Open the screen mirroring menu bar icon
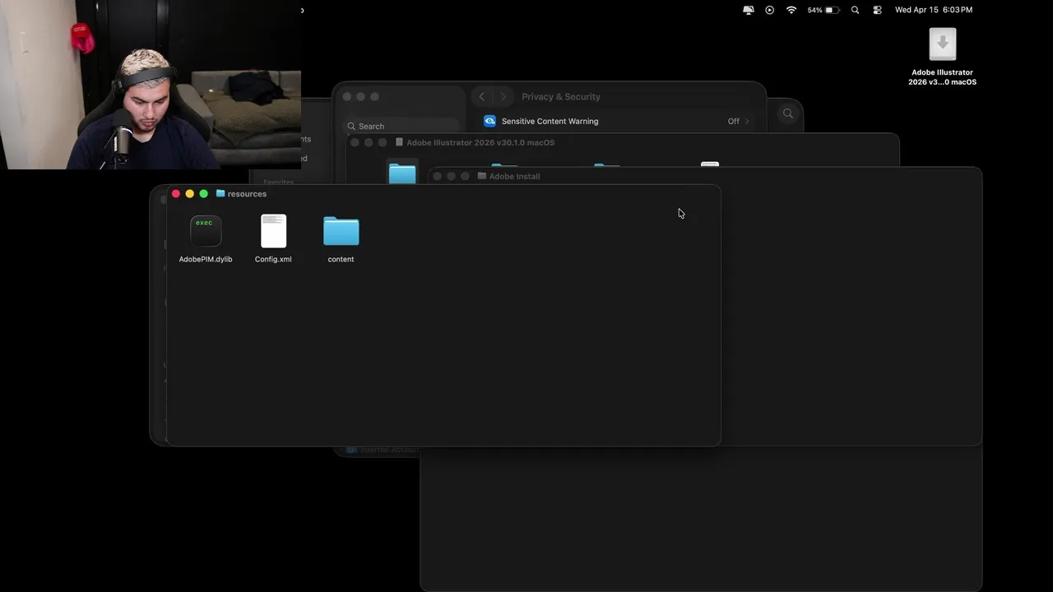Viewport: 1053px width, 592px height. click(749, 10)
